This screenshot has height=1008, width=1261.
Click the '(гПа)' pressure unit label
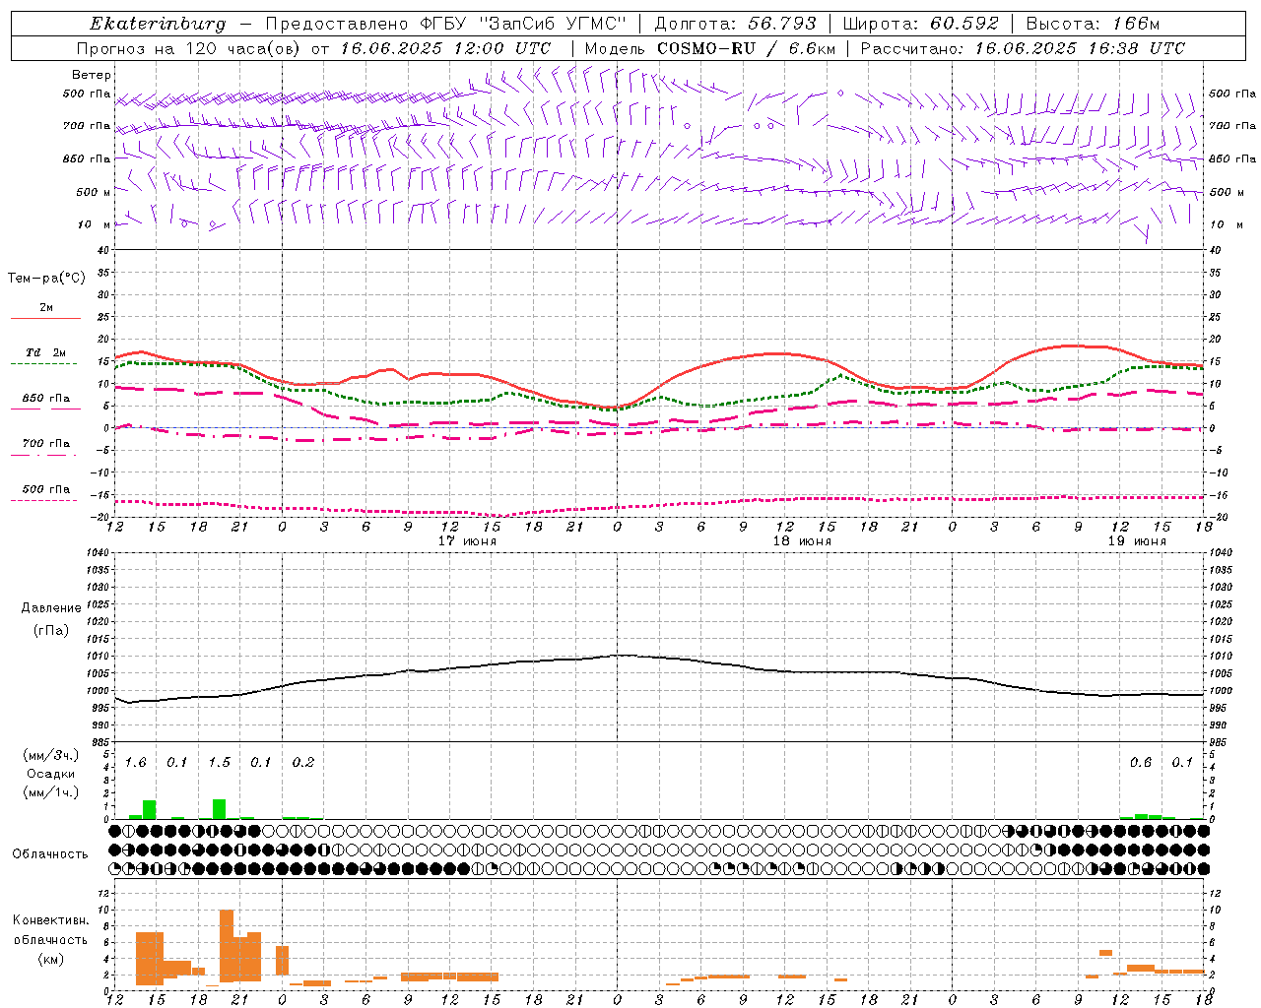[50, 630]
